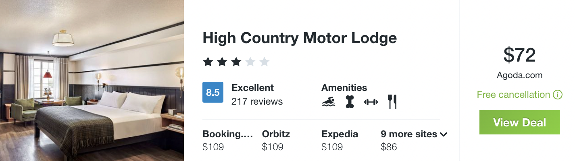The height and width of the screenshot is (161, 575).
Task: Open the 217 reviews link
Action: point(257,101)
